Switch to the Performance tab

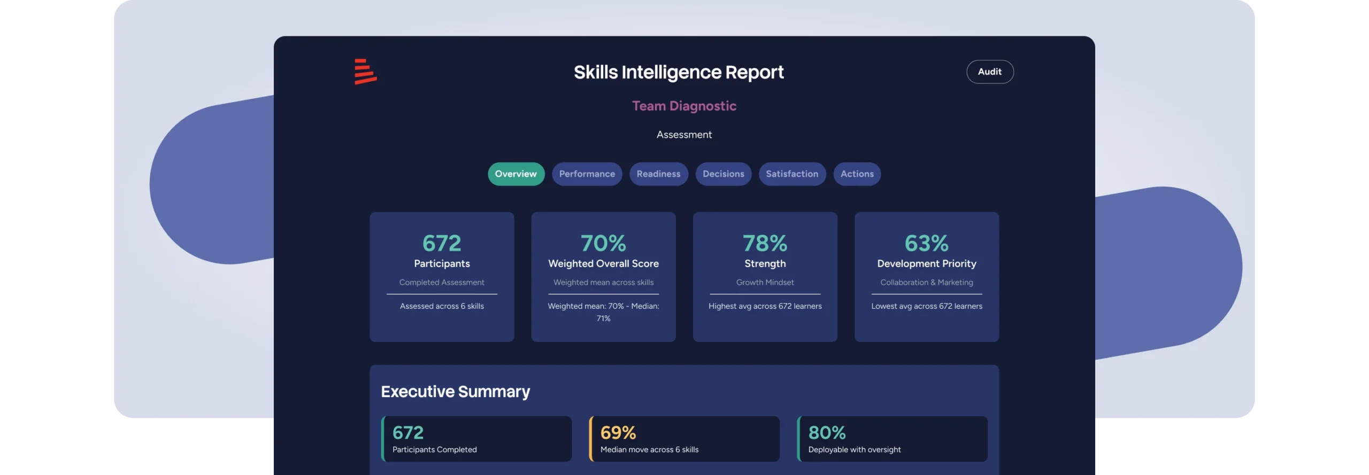tap(587, 174)
